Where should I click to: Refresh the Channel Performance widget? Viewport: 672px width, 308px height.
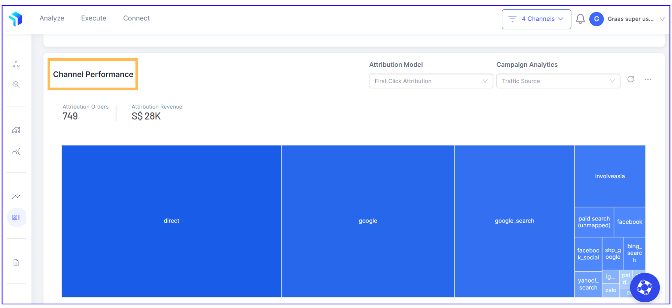(x=630, y=79)
